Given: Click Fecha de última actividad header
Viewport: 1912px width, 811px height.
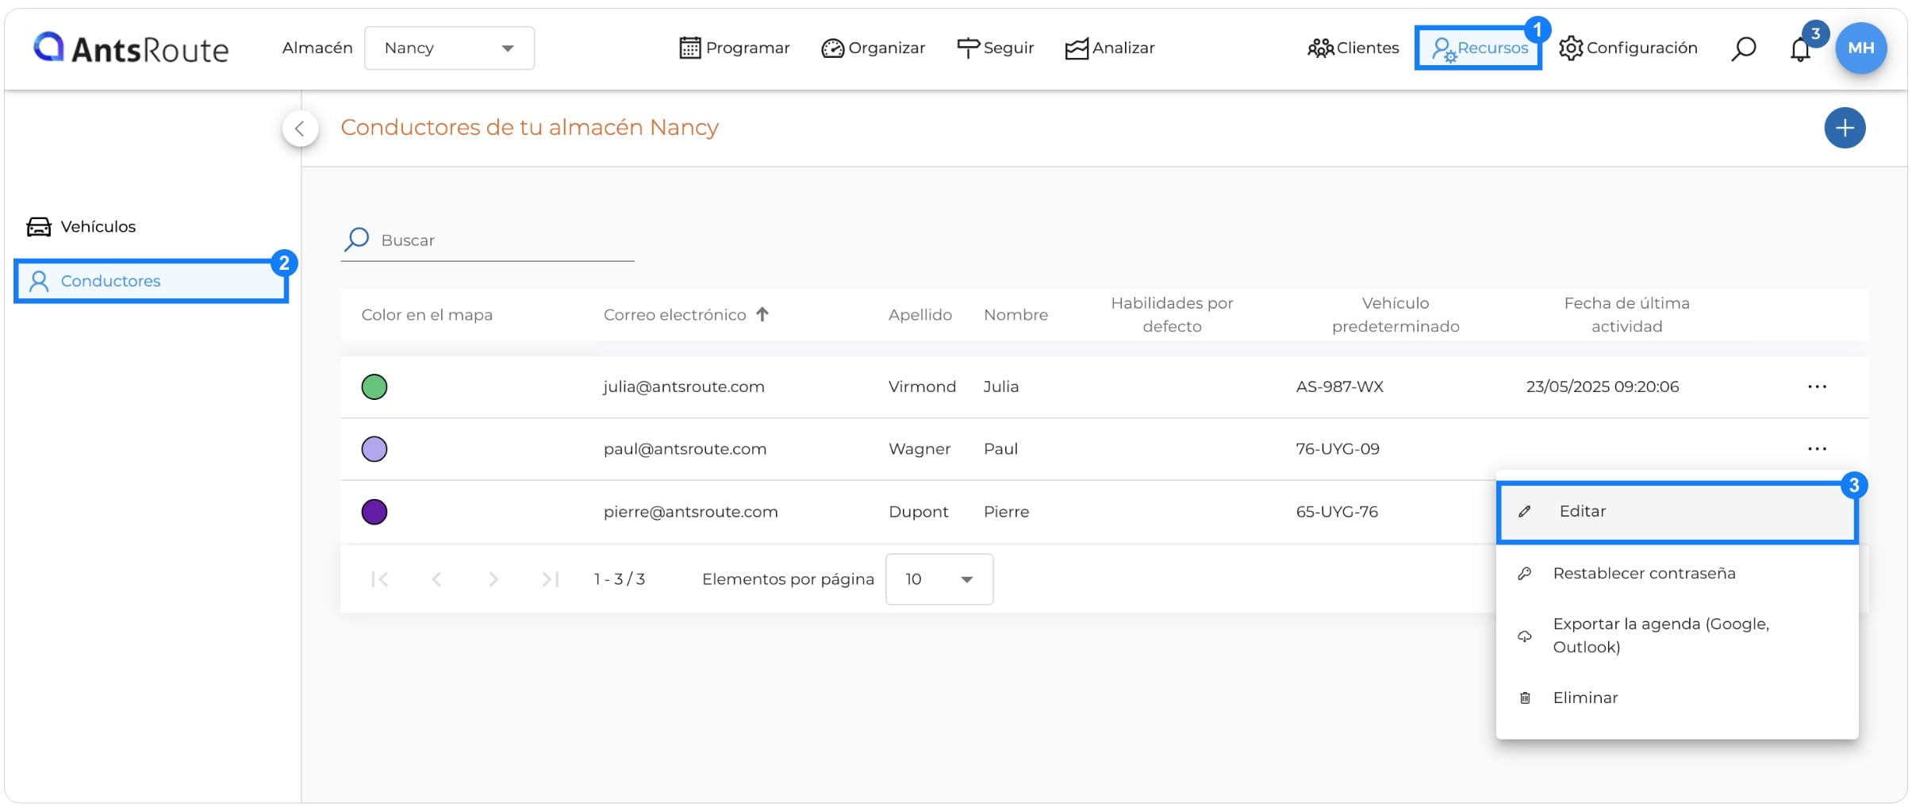Looking at the screenshot, I should tap(1626, 315).
